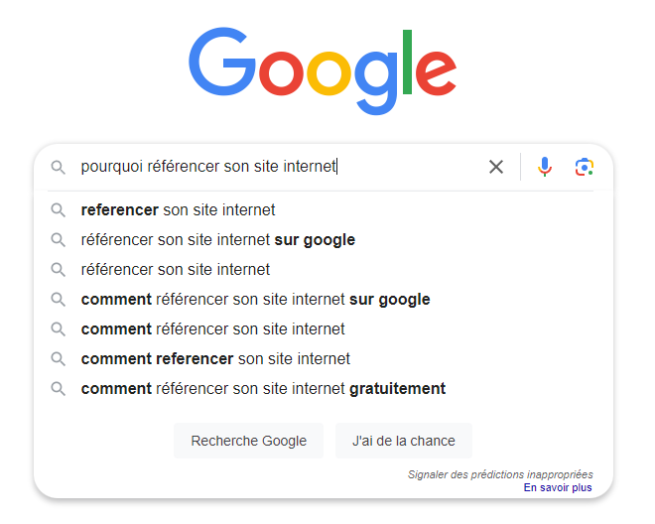Screen dimensions: 655x524
Task: Choose suggestion "référencer son site internet sur google"
Action: pos(218,240)
